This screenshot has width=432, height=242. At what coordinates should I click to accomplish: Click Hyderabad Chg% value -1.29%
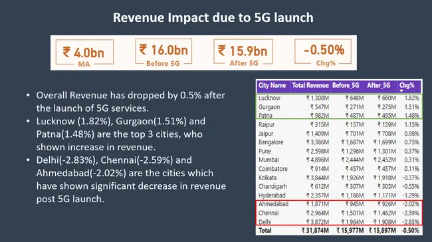pos(411,195)
